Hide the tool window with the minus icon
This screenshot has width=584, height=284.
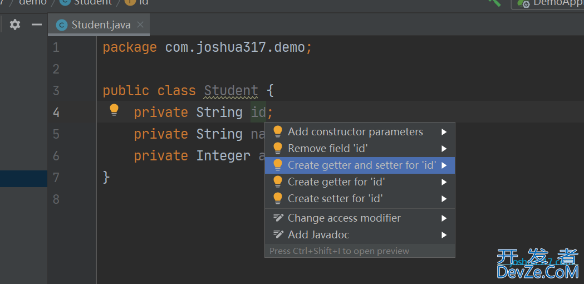37,25
